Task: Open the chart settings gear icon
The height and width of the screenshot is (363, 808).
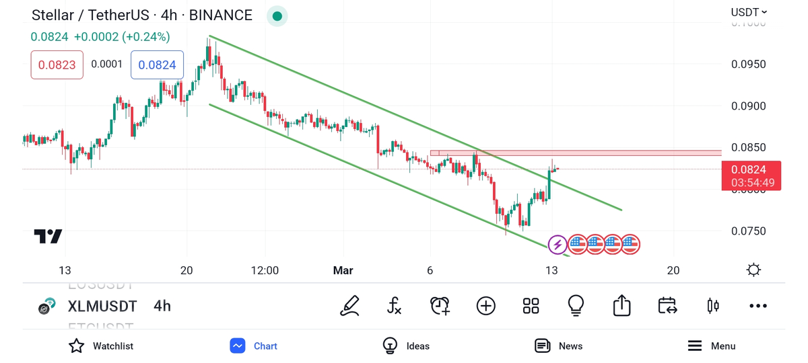Action: pos(753,270)
